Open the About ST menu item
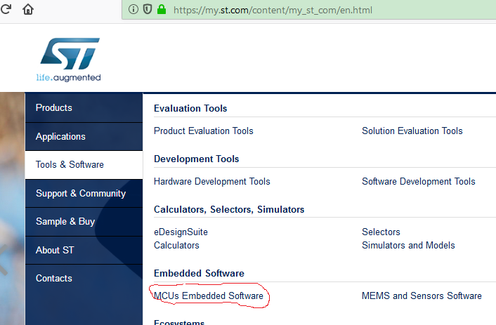 pos(84,250)
